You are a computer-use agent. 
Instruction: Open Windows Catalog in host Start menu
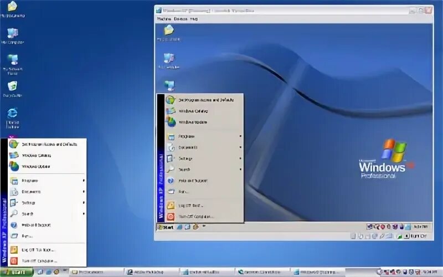point(47,155)
